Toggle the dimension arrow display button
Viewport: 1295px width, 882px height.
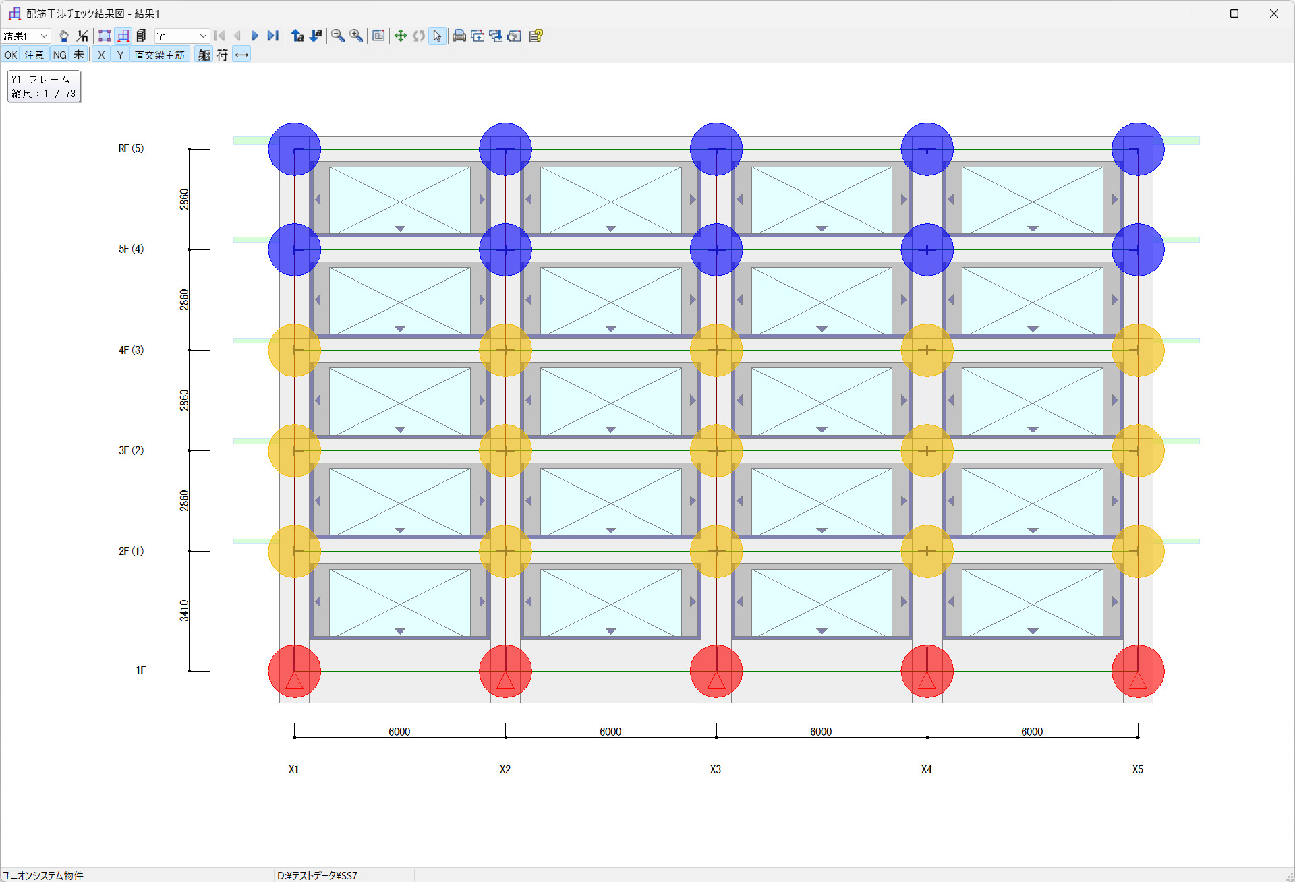click(241, 55)
